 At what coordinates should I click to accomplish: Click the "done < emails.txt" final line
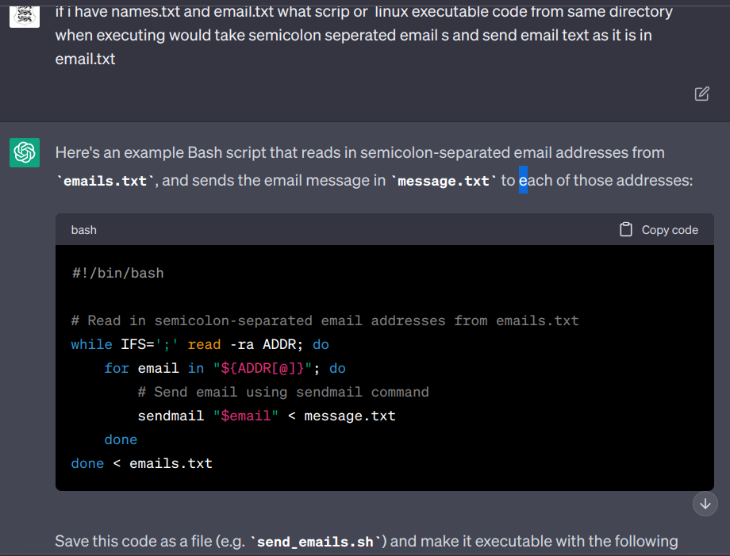(141, 463)
